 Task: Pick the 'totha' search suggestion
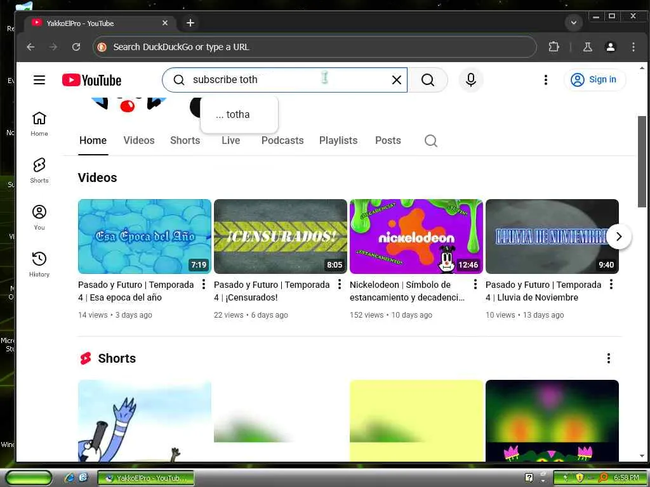239,114
